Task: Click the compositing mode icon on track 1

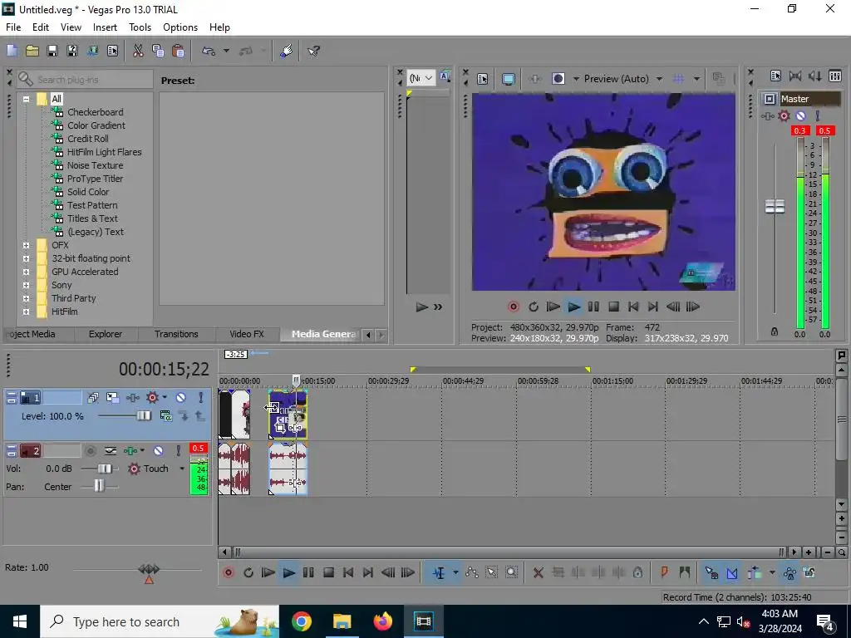Action: tap(166, 416)
